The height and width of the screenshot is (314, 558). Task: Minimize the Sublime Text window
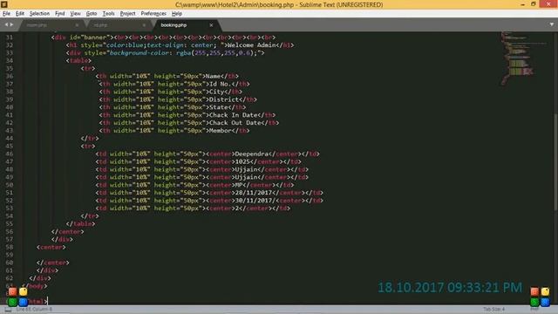(523, 4)
